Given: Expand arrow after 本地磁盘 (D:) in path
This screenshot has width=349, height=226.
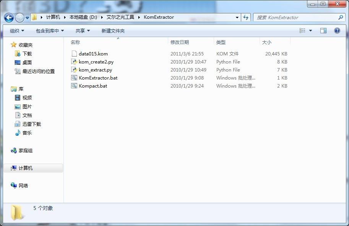Looking at the screenshot, I should click(x=102, y=17).
